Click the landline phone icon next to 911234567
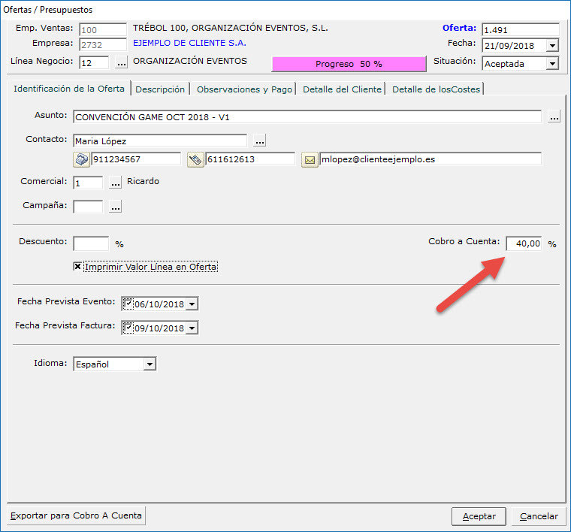The image size is (571, 532). point(81,159)
